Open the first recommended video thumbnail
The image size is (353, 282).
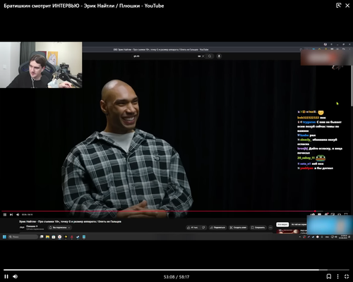pos(288,231)
